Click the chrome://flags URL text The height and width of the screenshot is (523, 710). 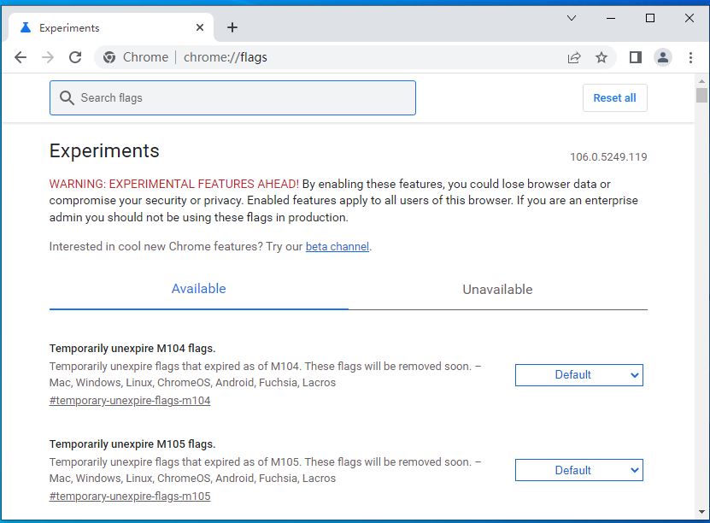click(226, 57)
